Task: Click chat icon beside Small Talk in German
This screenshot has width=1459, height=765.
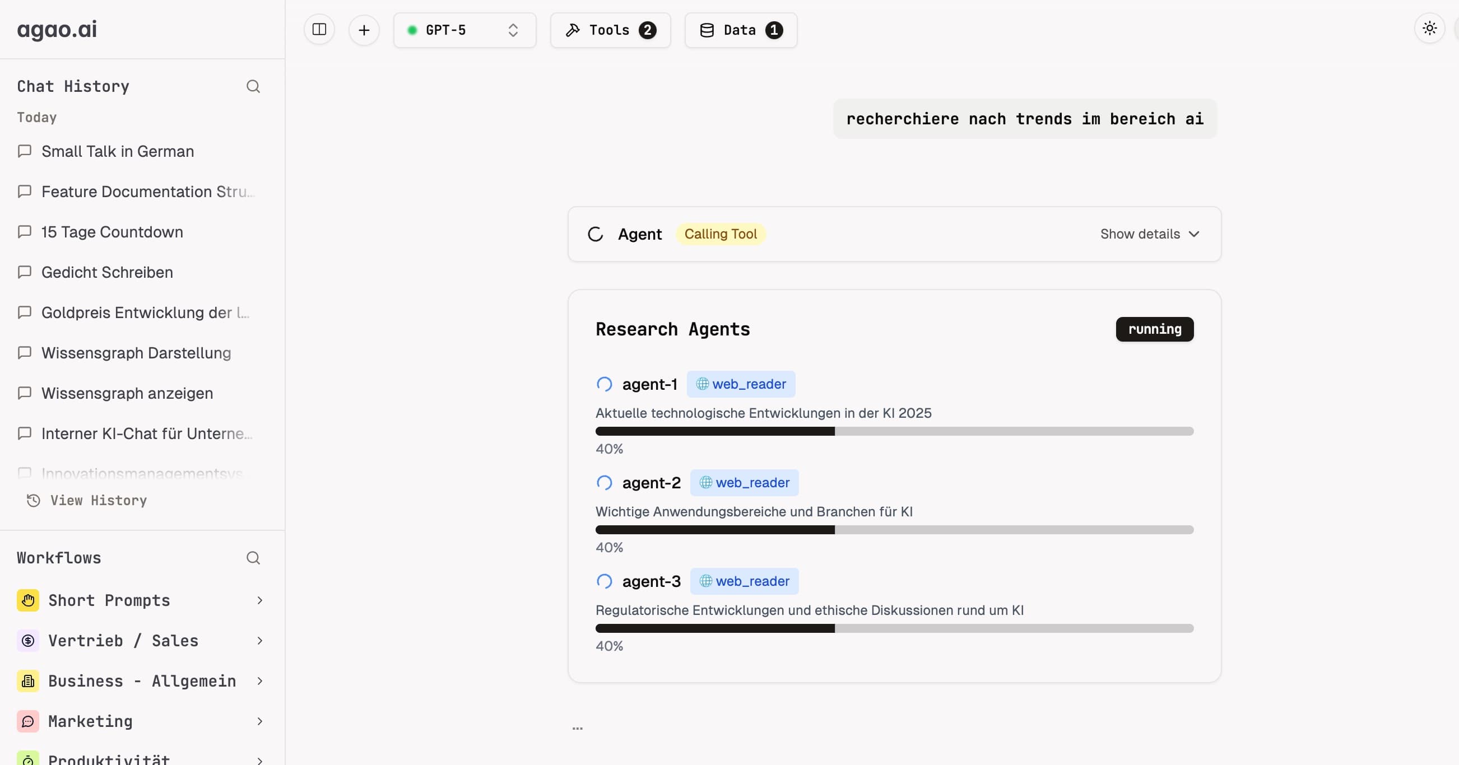Action: tap(24, 151)
